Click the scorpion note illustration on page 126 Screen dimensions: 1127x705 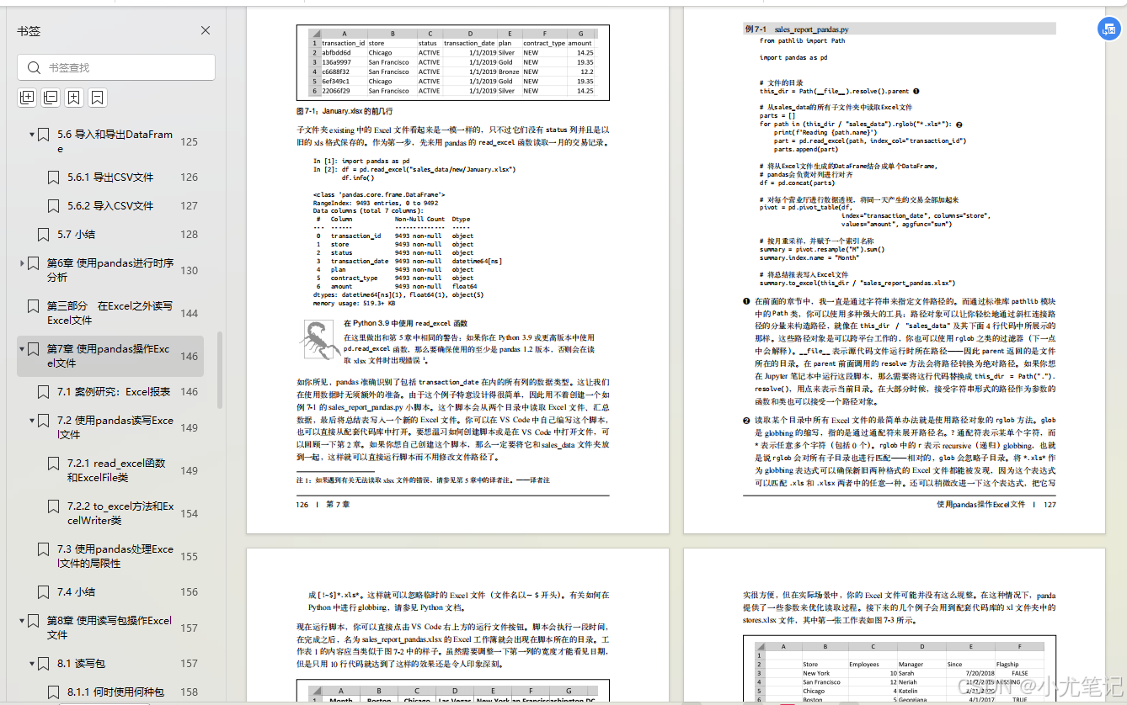pyautogui.click(x=318, y=340)
